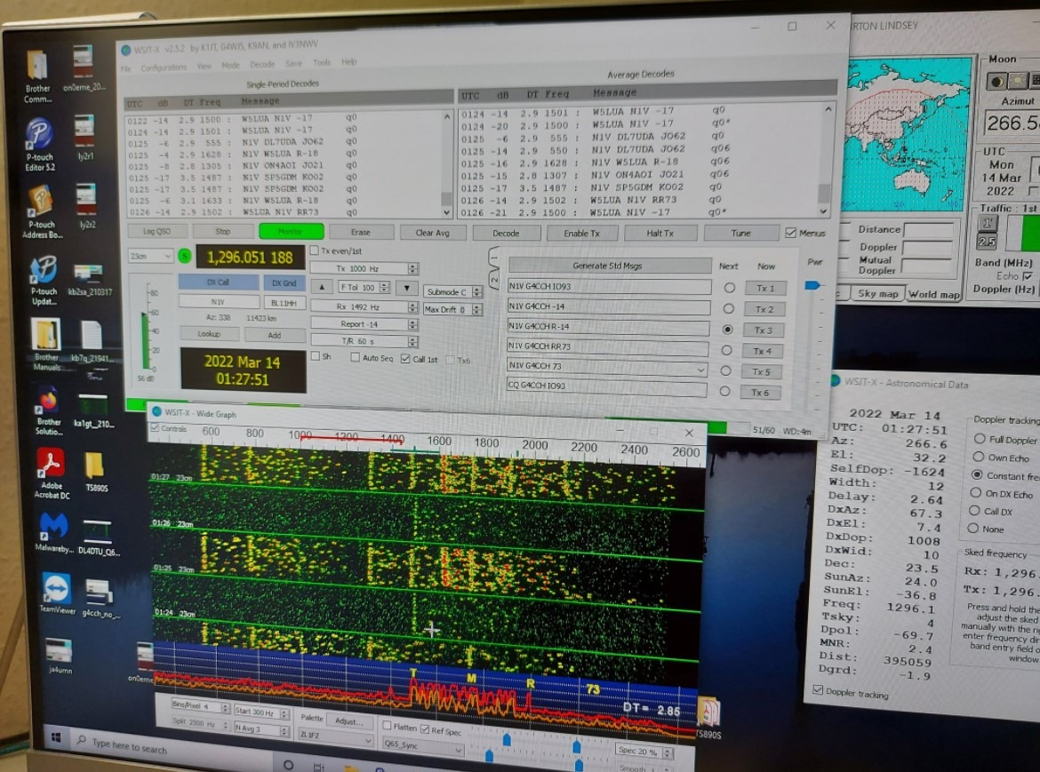Image resolution: width=1040 pixels, height=772 pixels.
Task: Open the Brother Manuals folder icon
Action: (x=45, y=343)
